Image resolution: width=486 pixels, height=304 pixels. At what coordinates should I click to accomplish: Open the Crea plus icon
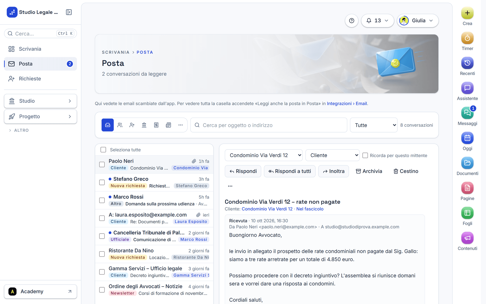[467, 13]
